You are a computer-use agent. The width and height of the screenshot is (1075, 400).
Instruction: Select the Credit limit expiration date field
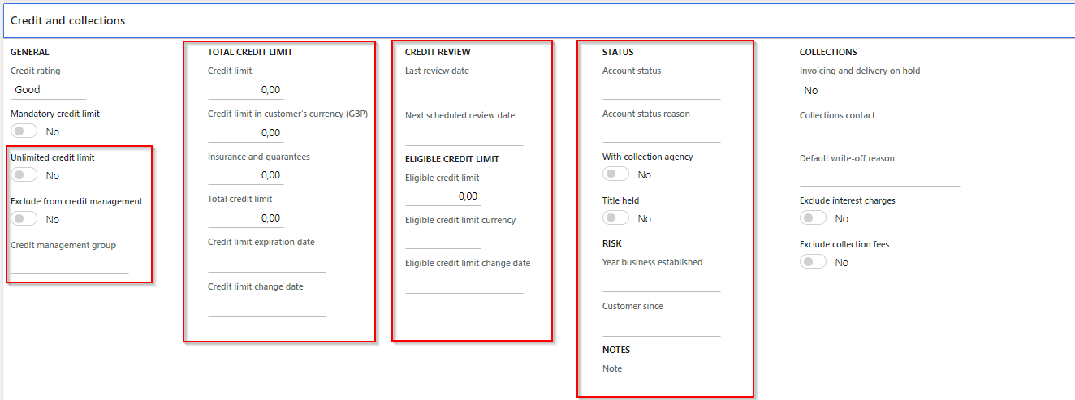[x=266, y=263]
